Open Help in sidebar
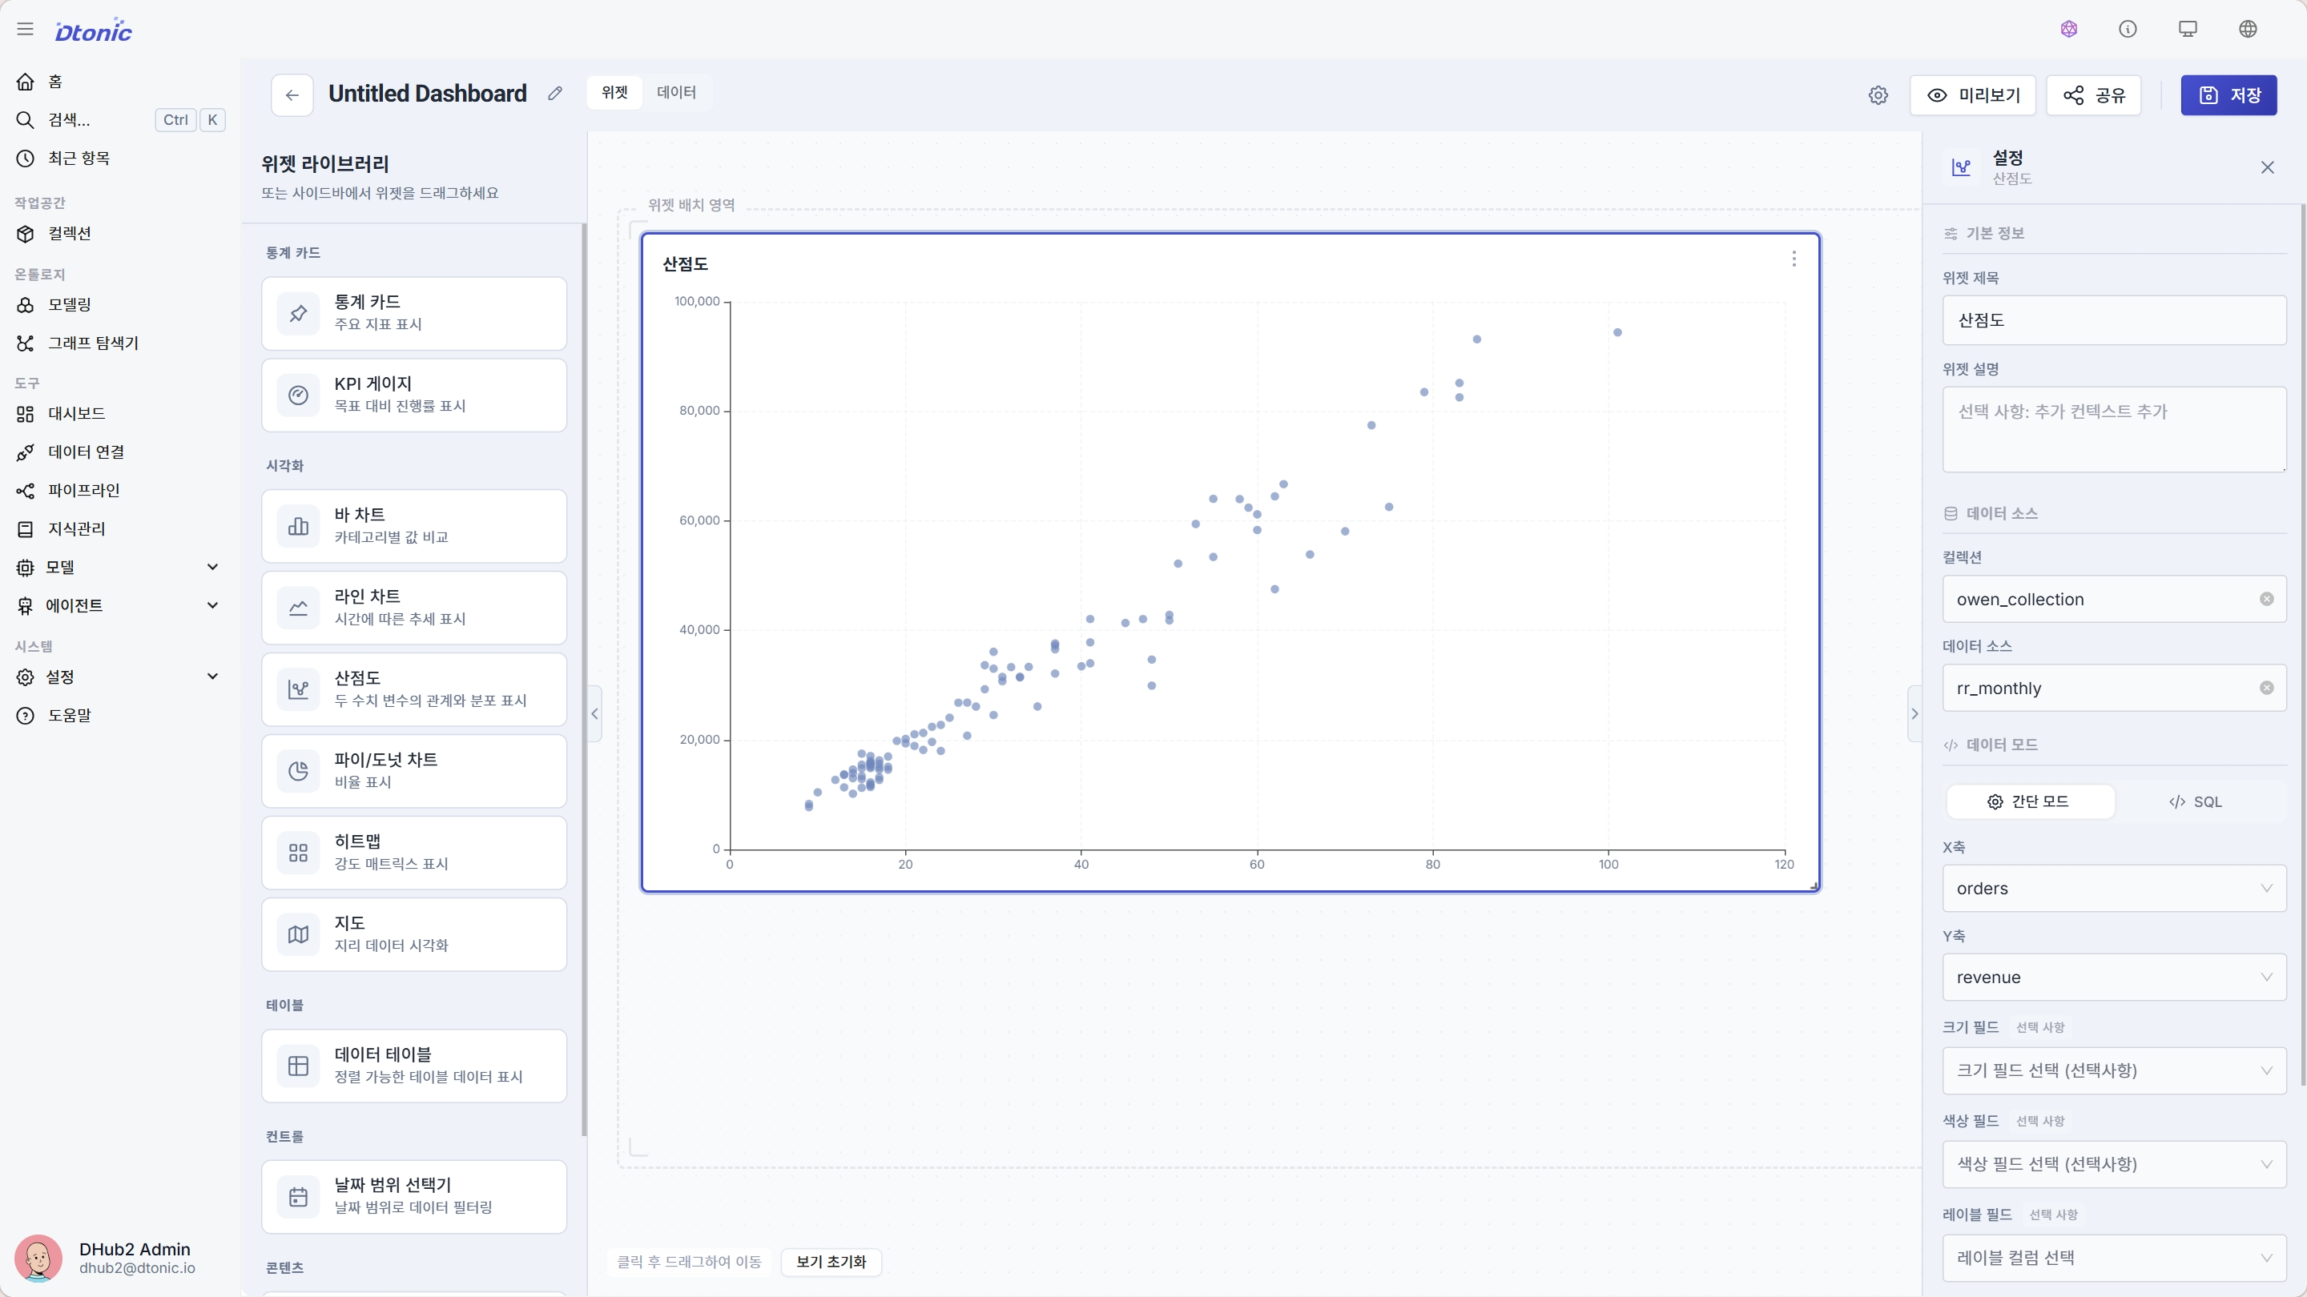 pyautogui.click(x=120, y=715)
